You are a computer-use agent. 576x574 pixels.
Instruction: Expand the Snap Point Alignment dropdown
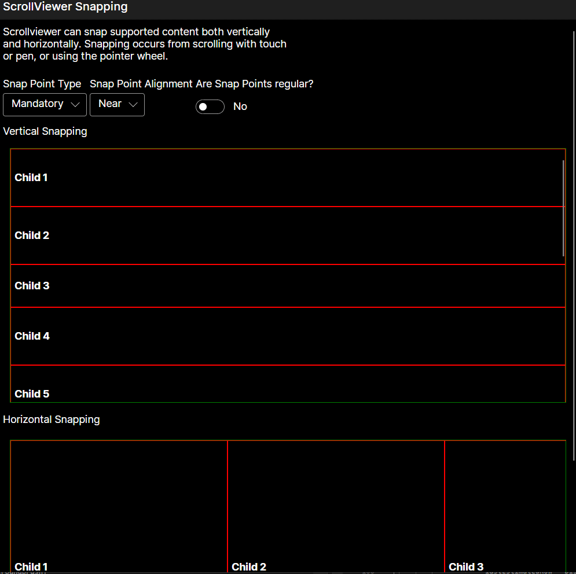point(117,105)
